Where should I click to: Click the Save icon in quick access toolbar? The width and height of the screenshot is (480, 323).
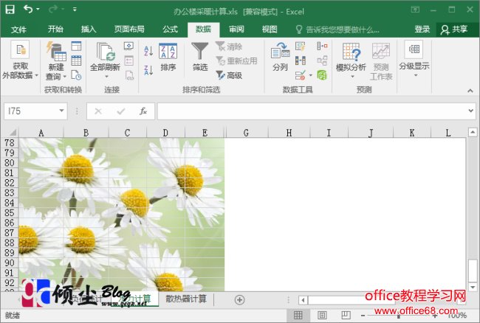[x=10, y=9]
